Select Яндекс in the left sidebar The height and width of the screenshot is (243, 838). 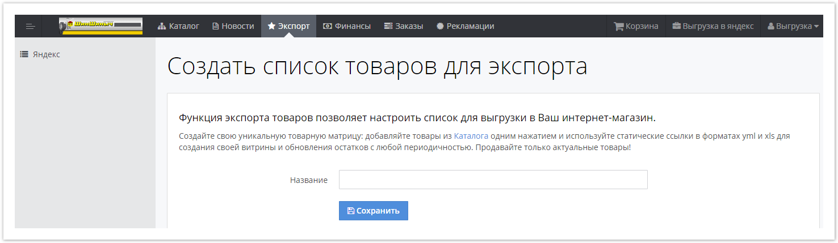40,54
